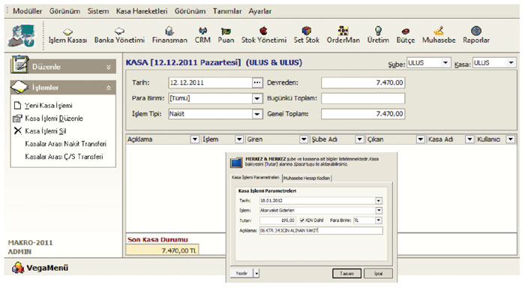The height and width of the screenshot is (288, 525).
Task: Open the Muhasebe toolbar icon
Action: click(x=439, y=31)
